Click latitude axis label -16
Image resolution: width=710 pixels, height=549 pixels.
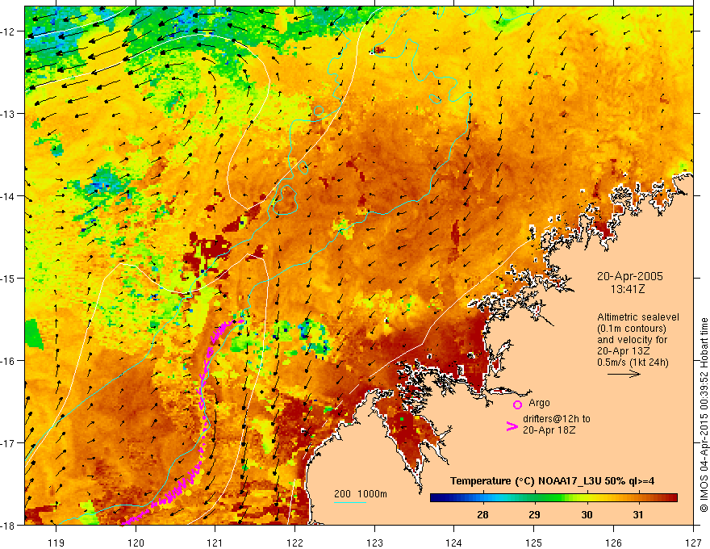pyautogui.click(x=8, y=361)
